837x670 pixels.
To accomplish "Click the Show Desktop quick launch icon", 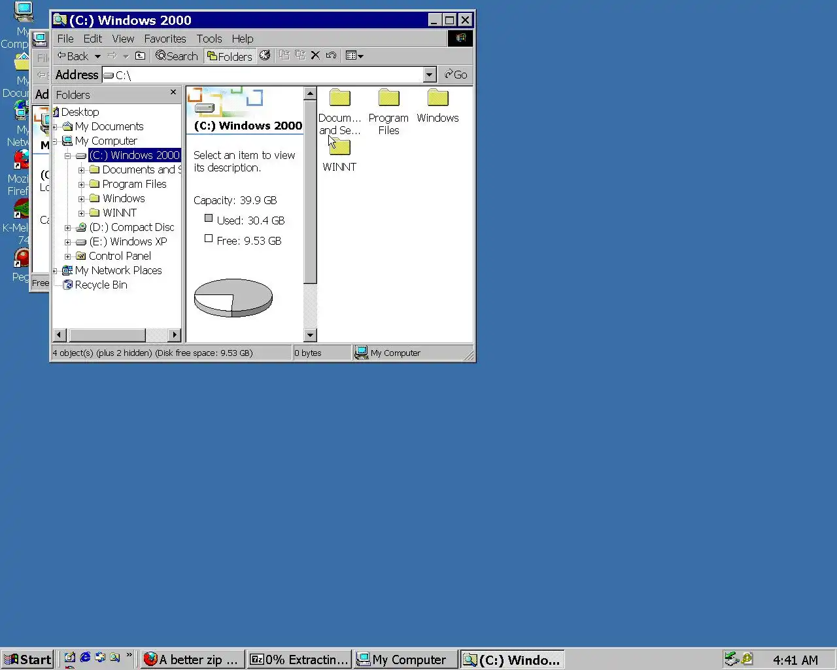I will click(x=70, y=658).
